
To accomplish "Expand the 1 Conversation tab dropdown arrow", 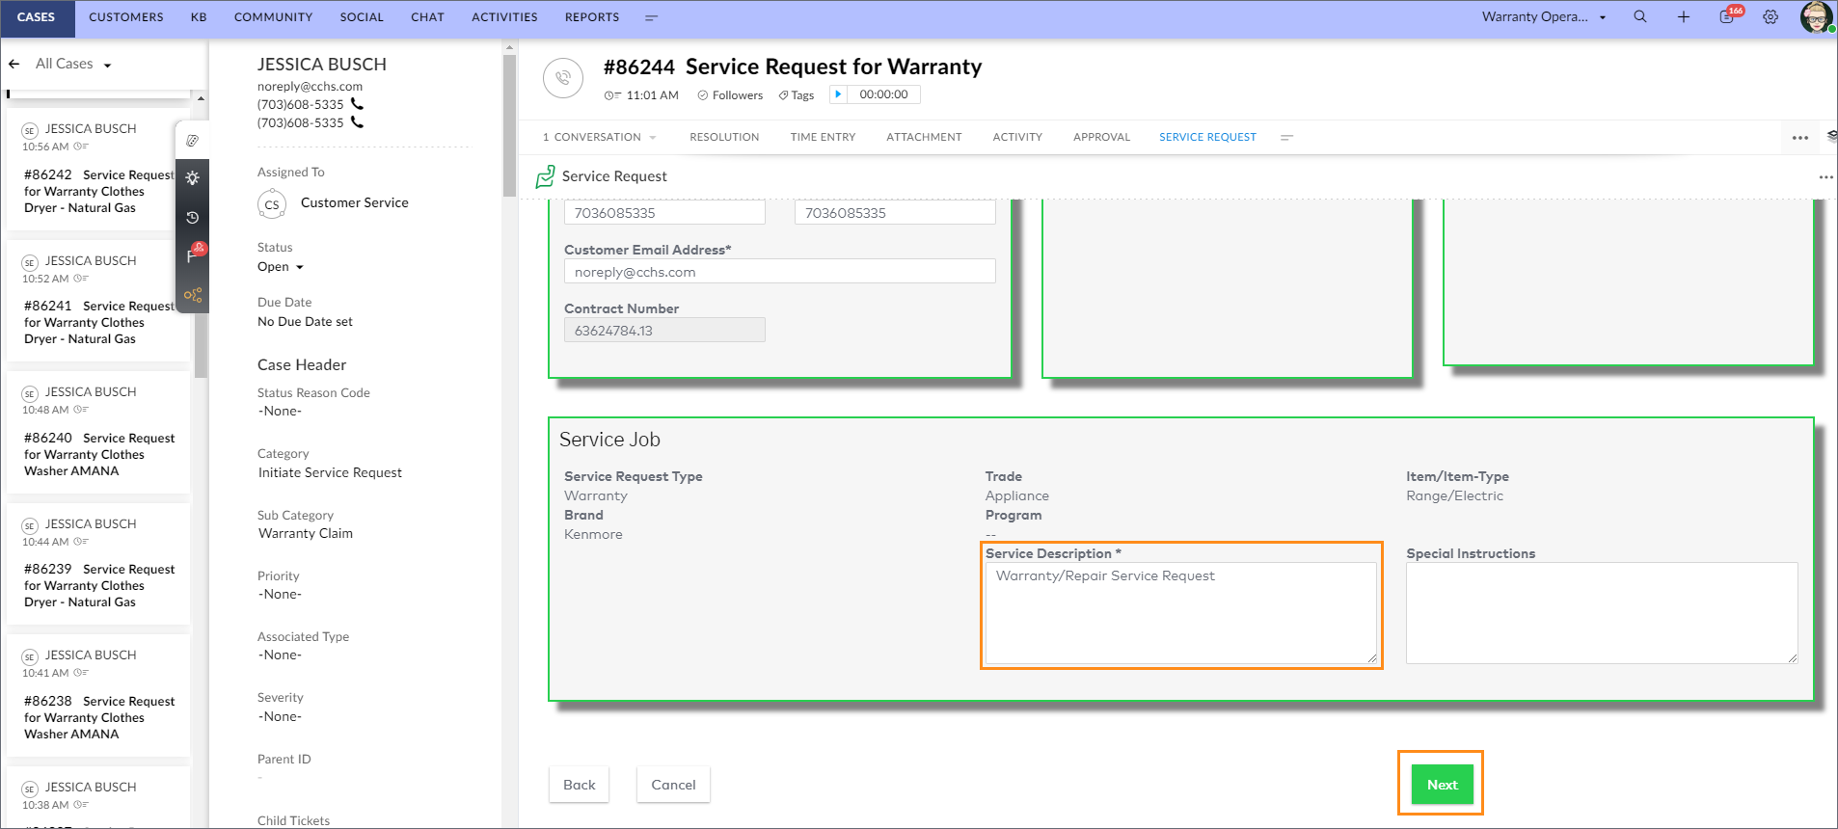I will pos(653,138).
